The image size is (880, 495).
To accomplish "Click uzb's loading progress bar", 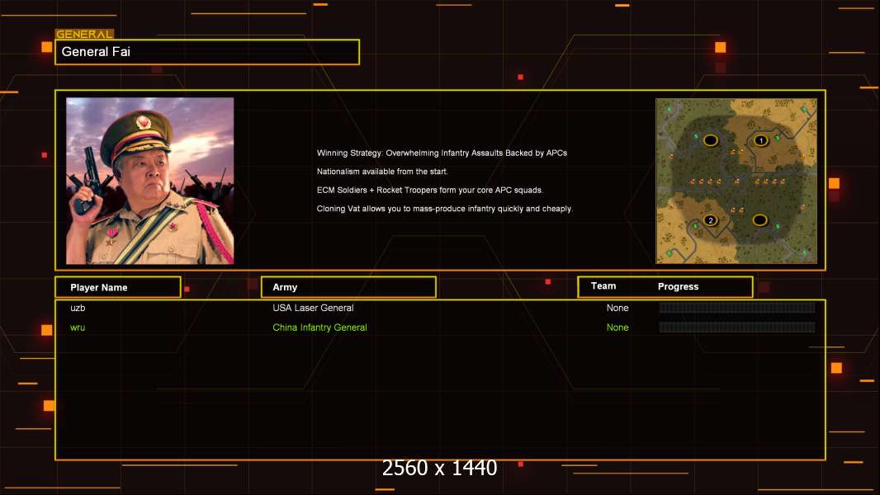I will (737, 307).
